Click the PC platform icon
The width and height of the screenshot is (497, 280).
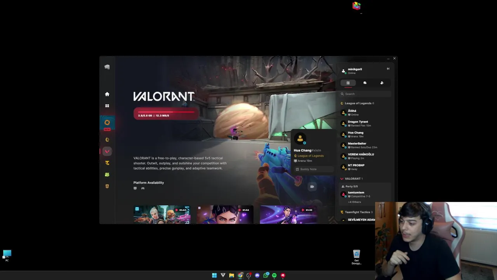[x=135, y=188]
